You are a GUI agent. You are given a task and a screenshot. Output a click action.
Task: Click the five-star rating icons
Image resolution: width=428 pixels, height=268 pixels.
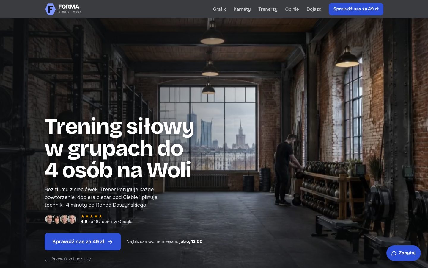[92, 216]
